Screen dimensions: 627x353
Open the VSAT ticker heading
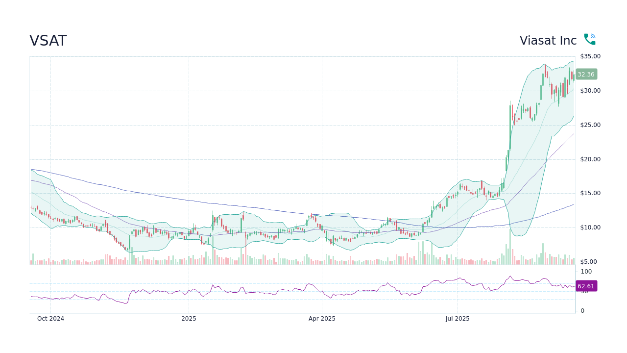tap(48, 41)
